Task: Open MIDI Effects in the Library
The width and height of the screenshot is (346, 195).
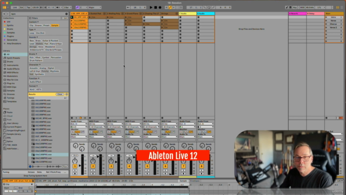Action: tap(12, 73)
